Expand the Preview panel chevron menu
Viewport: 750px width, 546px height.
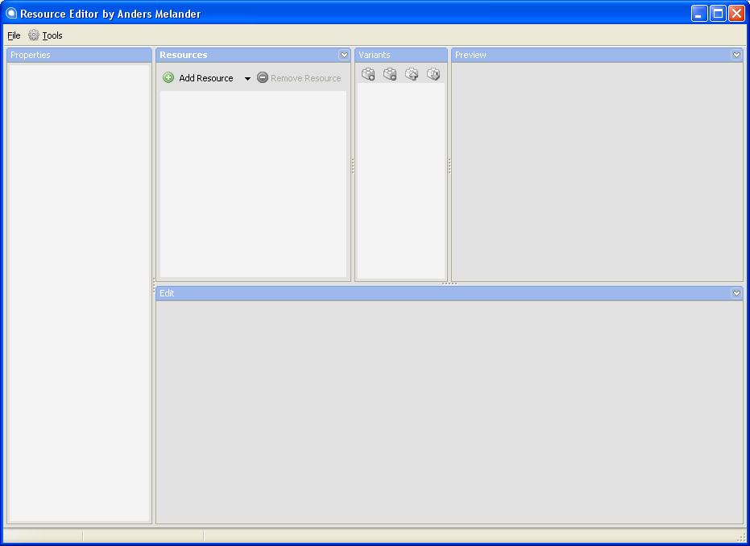(736, 55)
